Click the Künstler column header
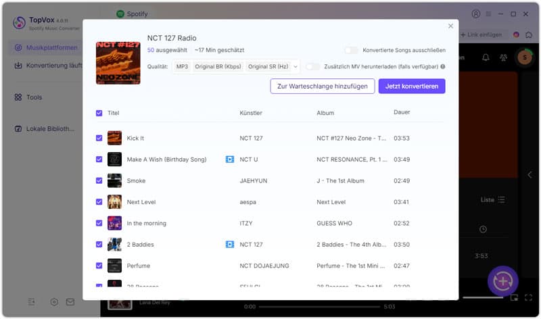This screenshot has width=541, height=319. (x=251, y=113)
